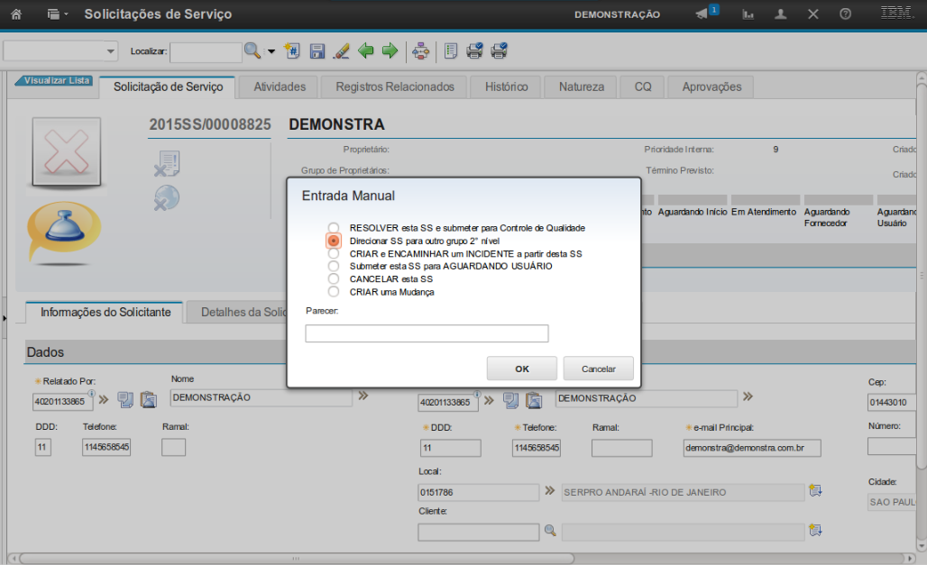The height and width of the screenshot is (565, 927).
Task: Open the Go To menu dropdown in header
Action: (x=58, y=14)
